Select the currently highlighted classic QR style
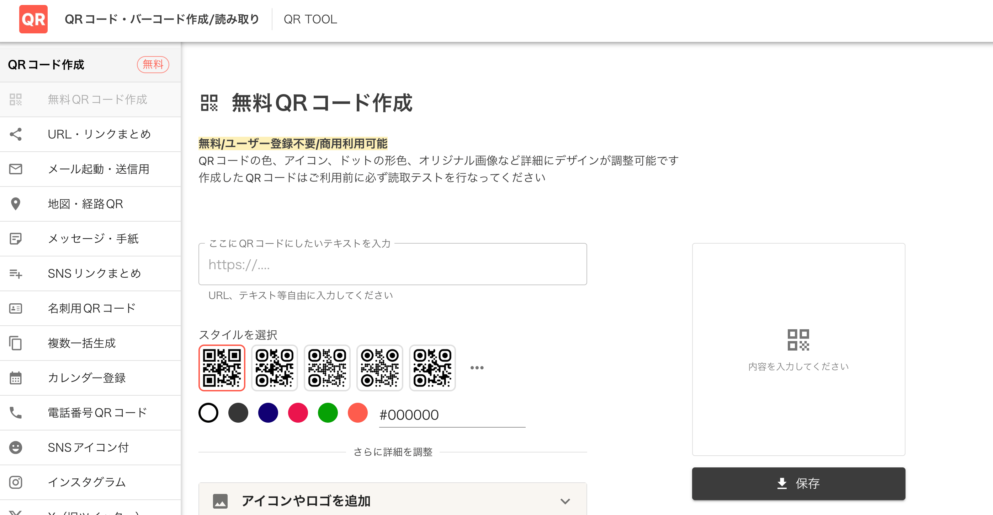The width and height of the screenshot is (993, 515). (x=222, y=368)
